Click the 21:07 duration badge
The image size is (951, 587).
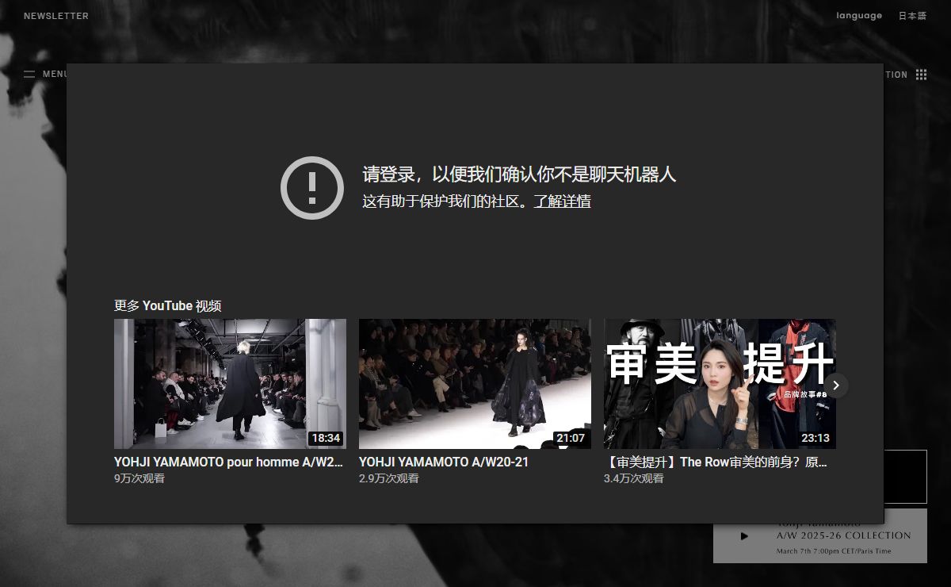[x=571, y=438]
